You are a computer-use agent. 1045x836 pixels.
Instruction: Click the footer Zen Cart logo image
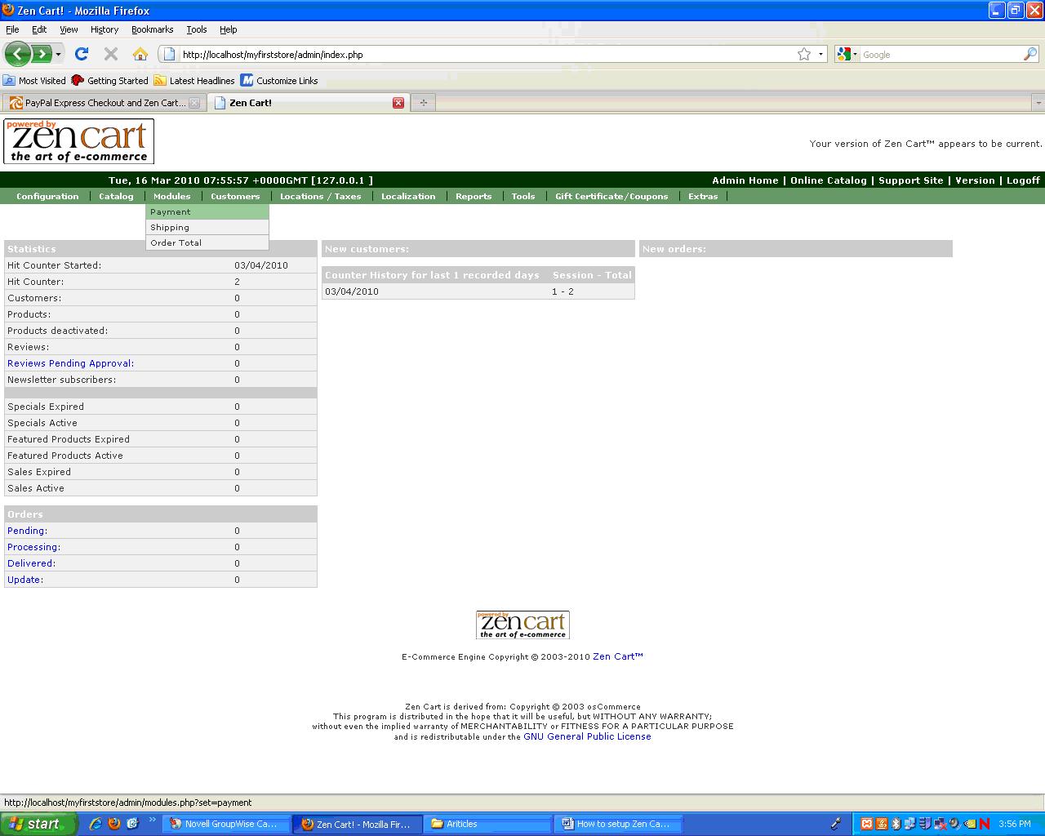pyautogui.click(x=522, y=625)
